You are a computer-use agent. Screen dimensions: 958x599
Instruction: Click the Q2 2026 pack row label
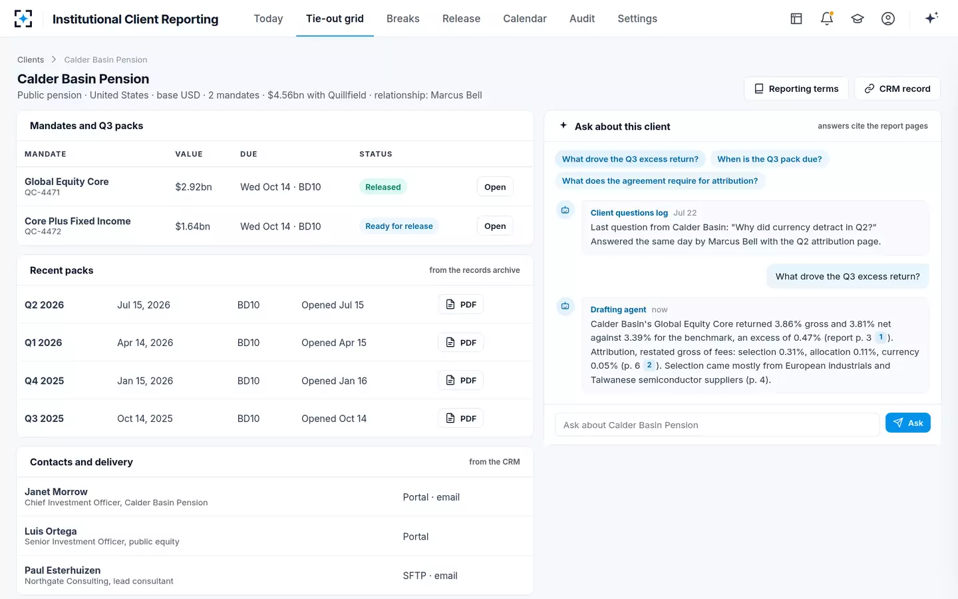45,305
